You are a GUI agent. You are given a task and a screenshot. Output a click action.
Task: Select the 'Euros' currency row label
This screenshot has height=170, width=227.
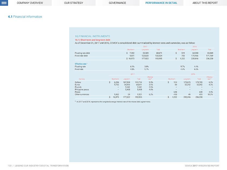77,85
